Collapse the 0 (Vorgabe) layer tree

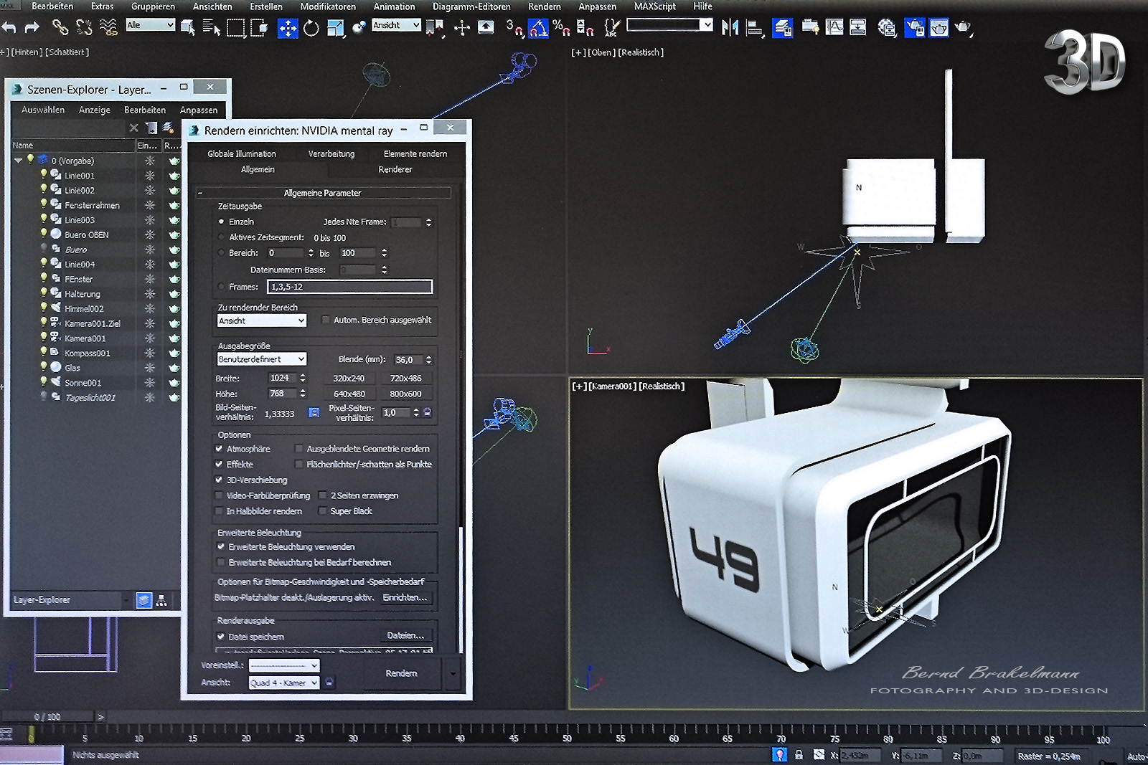coord(18,161)
